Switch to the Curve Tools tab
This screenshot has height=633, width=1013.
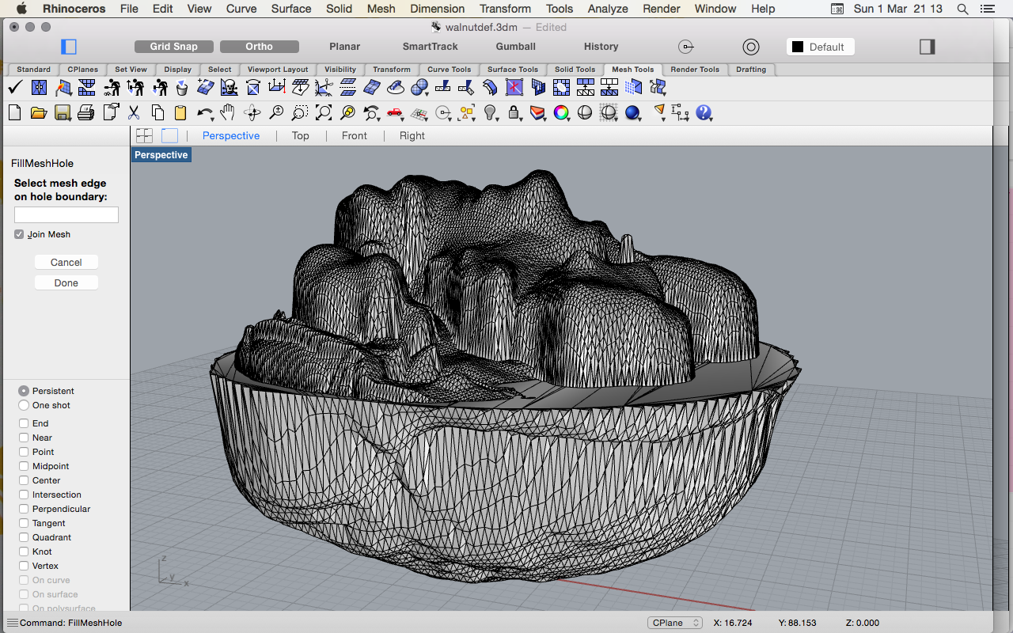pyautogui.click(x=449, y=70)
